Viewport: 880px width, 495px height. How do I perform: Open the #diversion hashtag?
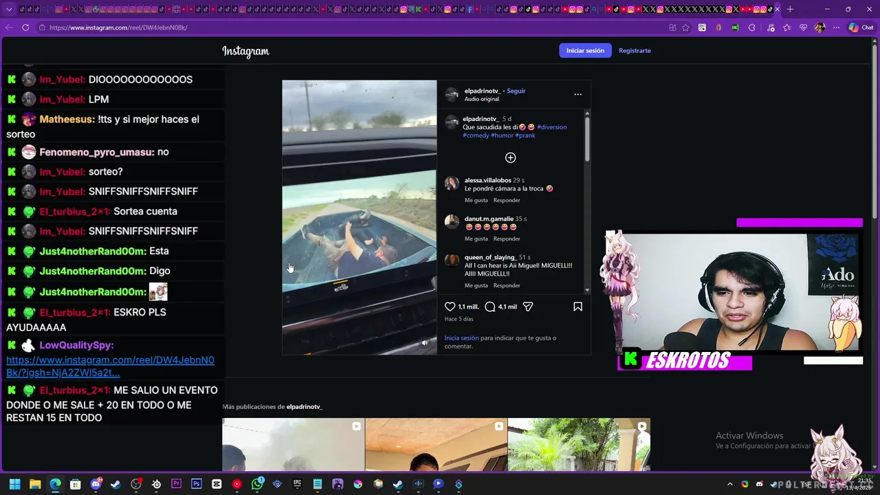coord(551,127)
